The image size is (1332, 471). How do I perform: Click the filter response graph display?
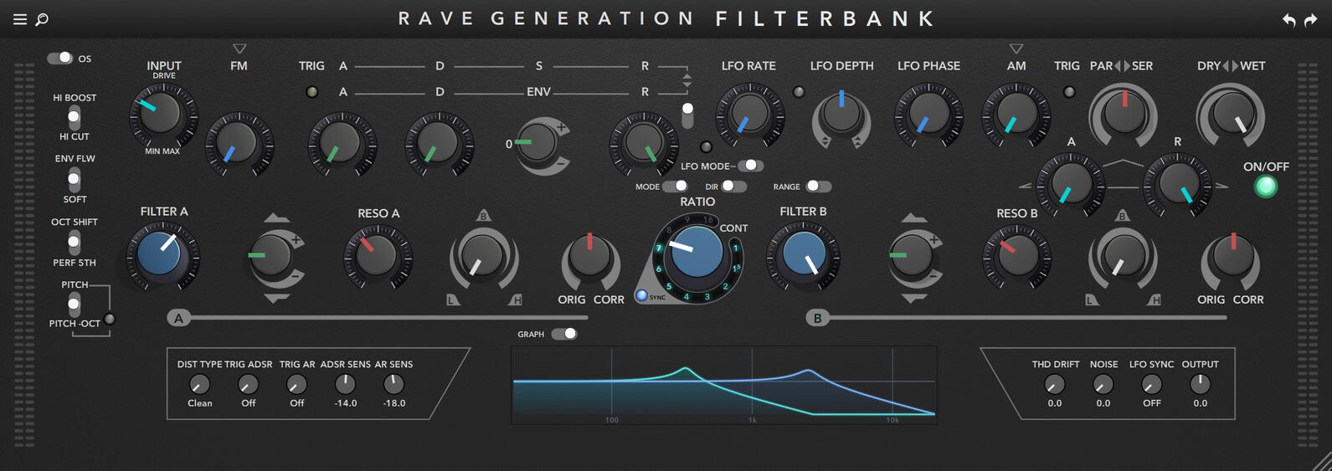pyautogui.click(x=724, y=385)
